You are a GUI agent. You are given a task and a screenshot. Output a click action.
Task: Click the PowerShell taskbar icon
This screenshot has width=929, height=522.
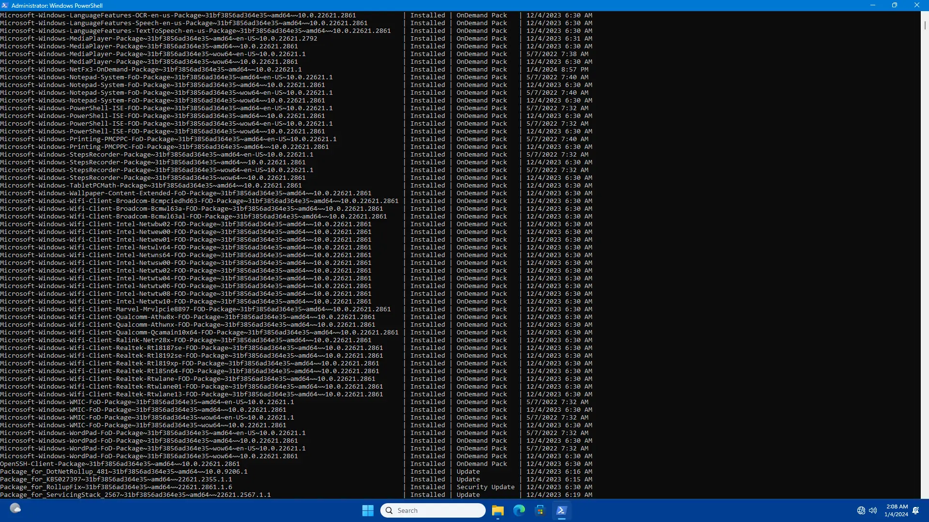pyautogui.click(x=561, y=510)
